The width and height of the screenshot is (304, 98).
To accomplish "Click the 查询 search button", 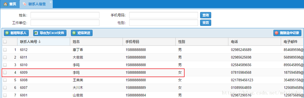I will (205, 15).
